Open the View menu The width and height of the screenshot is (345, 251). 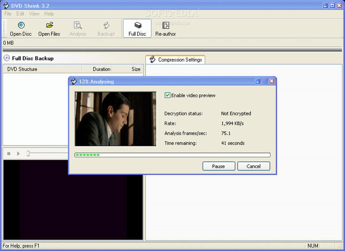34,13
